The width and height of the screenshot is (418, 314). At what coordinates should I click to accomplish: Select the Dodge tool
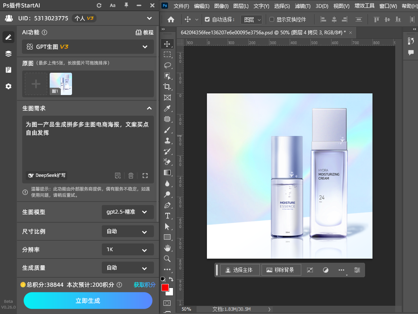coord(167,194)
